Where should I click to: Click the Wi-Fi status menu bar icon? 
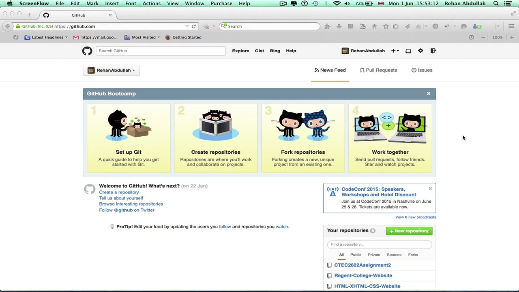pyautogui.click(x=337, y=3)
